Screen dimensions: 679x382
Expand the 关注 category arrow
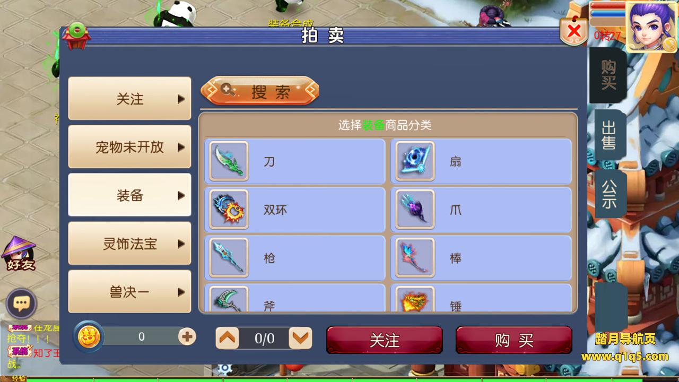coord(181,99)
